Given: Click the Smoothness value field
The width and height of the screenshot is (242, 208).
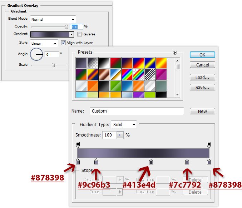Looking at the screenshot, I should pos(109,135).
